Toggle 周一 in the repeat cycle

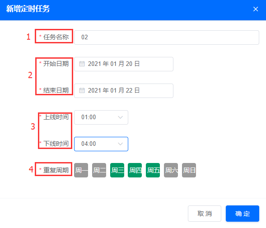pos(81,170)
